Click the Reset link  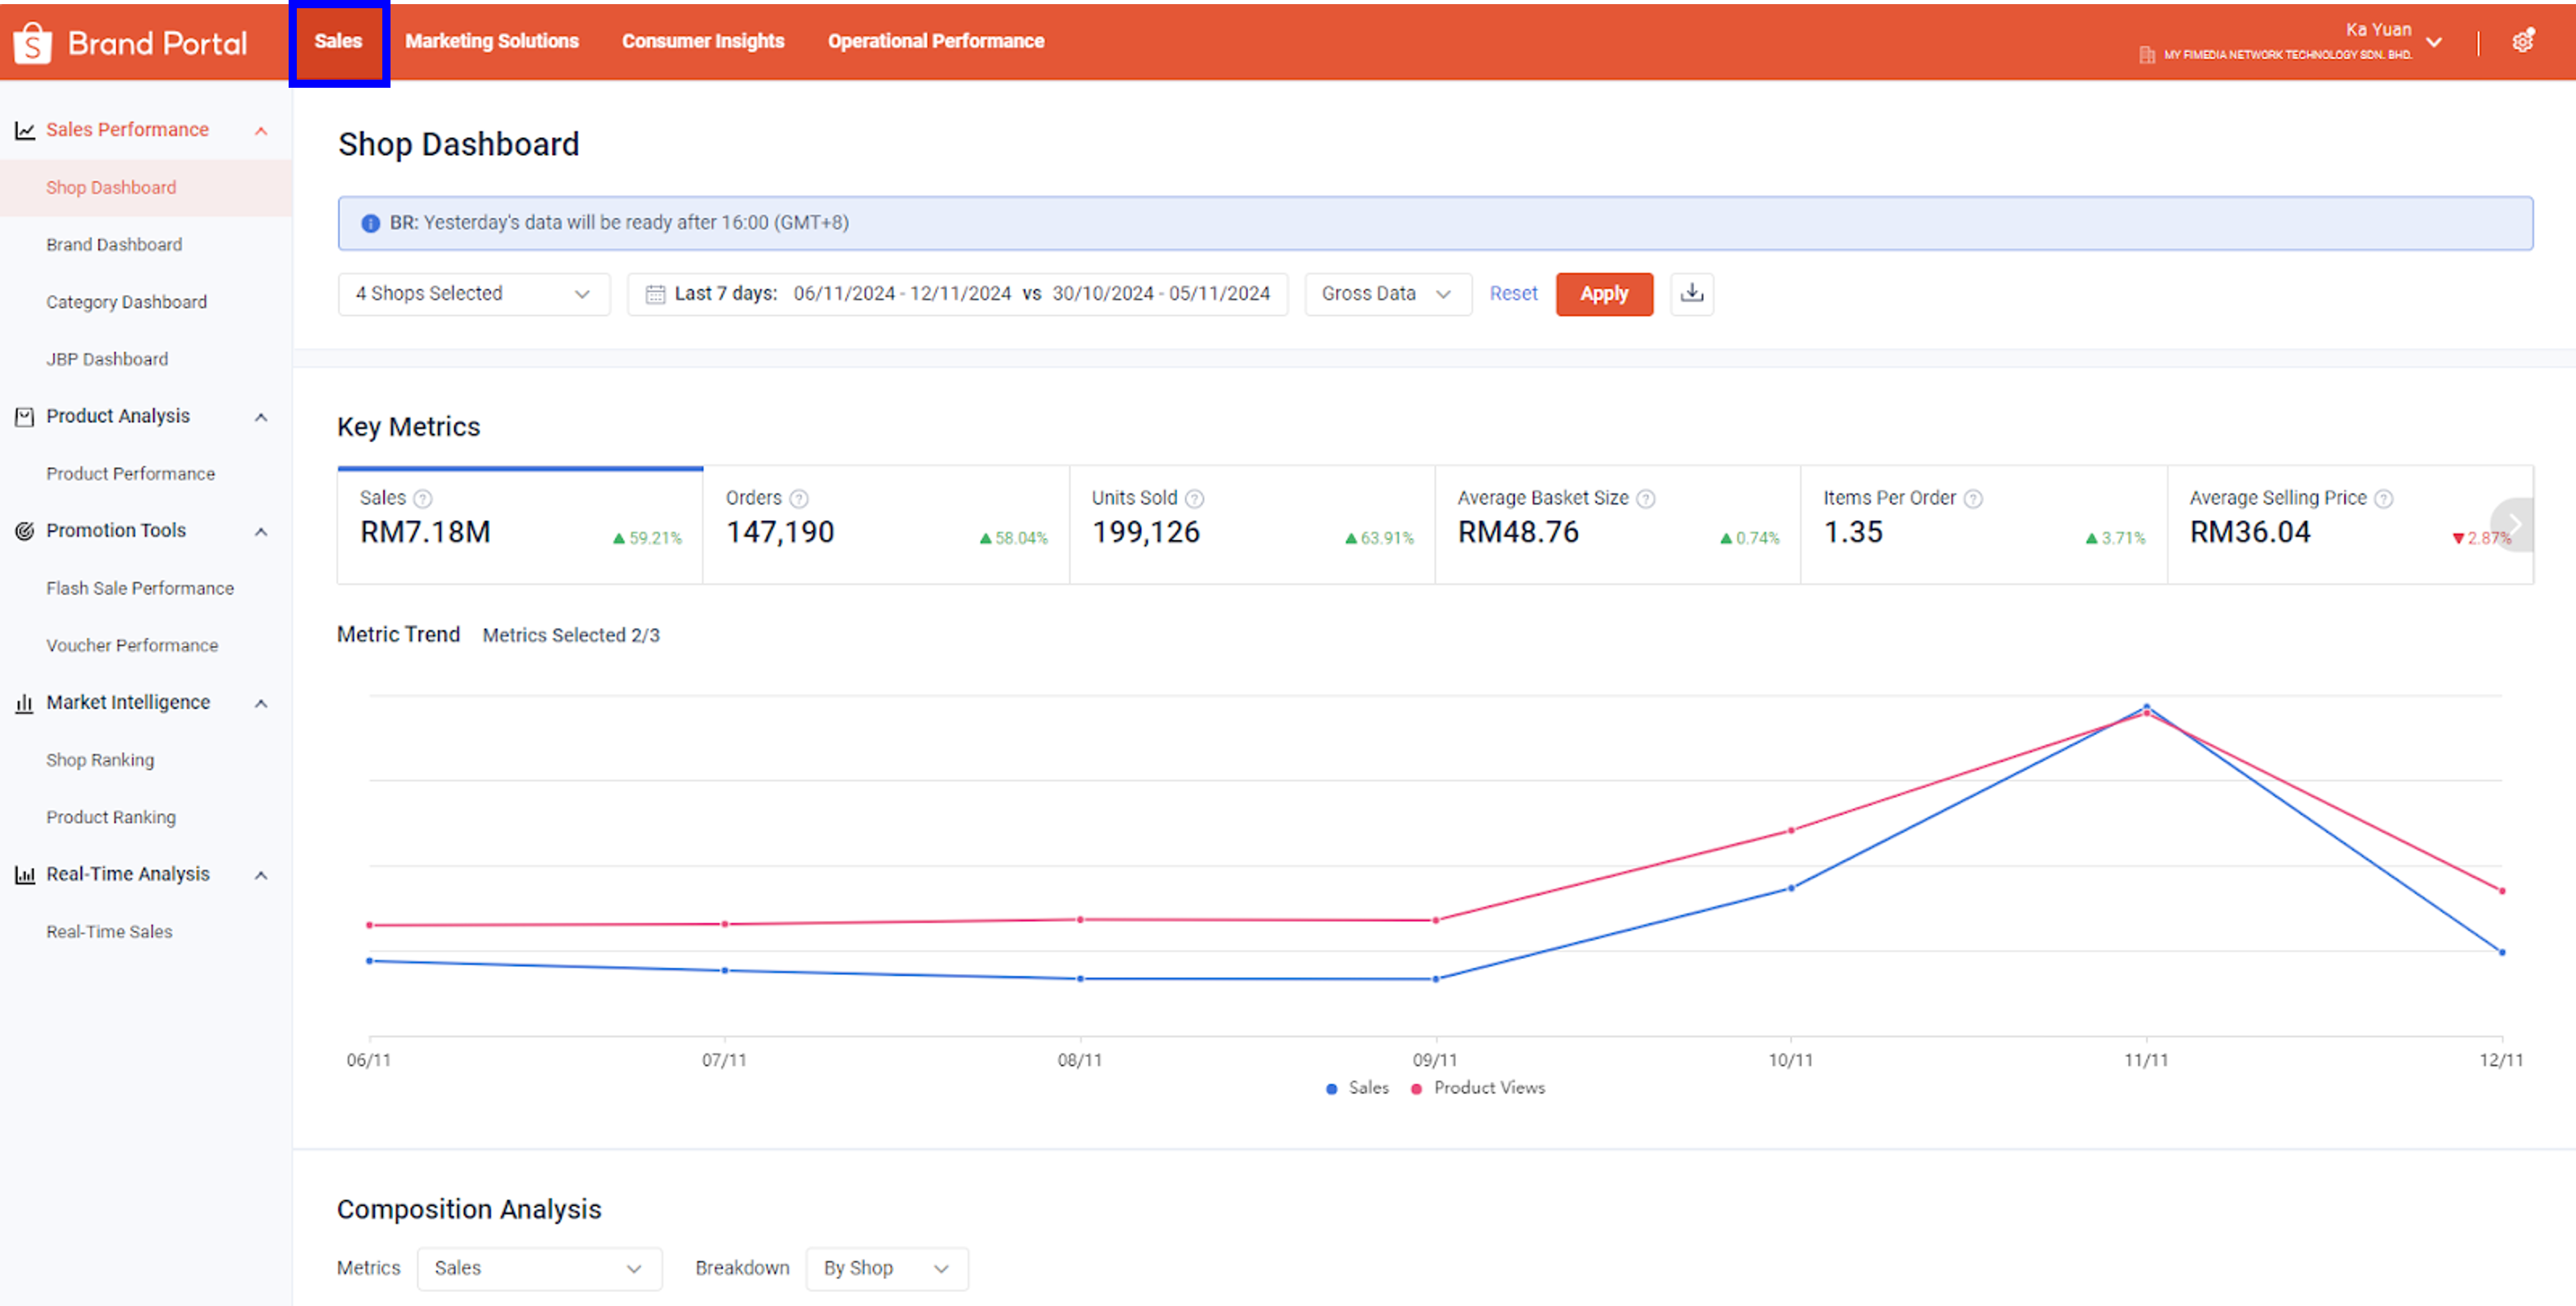1513,293
